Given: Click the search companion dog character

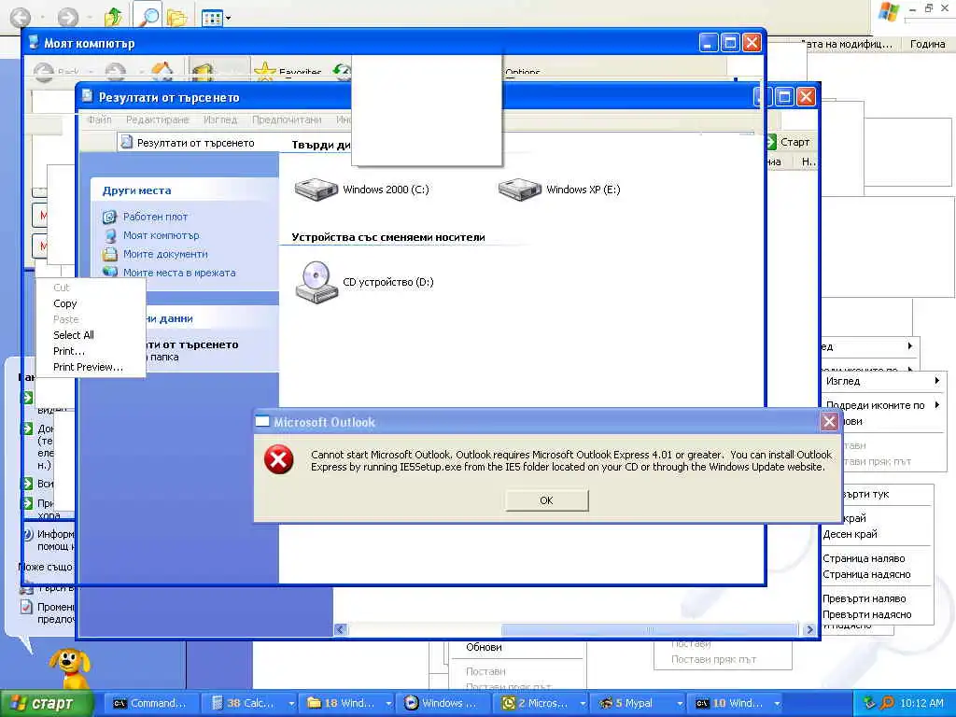Looking at the screenshot, I should coord(69,667).
